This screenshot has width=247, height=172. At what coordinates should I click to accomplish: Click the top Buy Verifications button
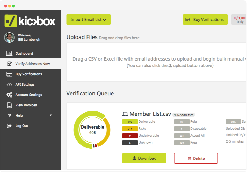205,19
